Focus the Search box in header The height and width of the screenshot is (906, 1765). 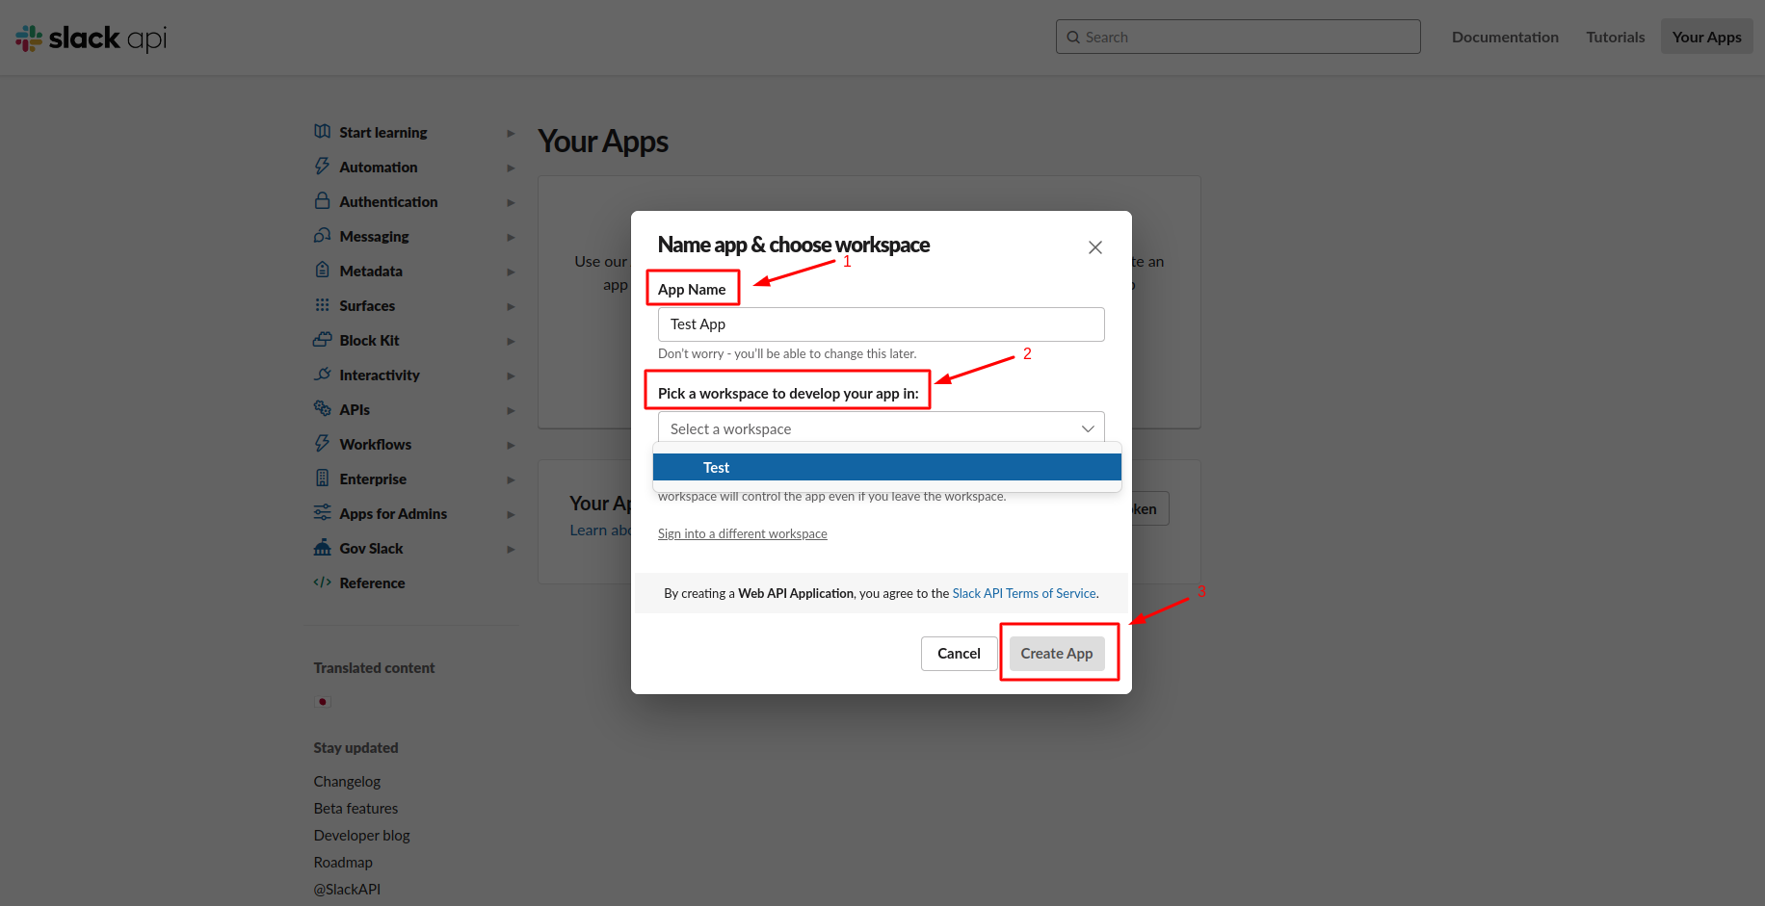tap(1238, 37)
